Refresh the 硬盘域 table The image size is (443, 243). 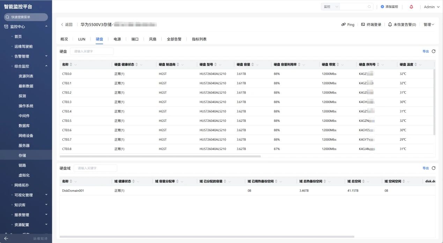434,168
